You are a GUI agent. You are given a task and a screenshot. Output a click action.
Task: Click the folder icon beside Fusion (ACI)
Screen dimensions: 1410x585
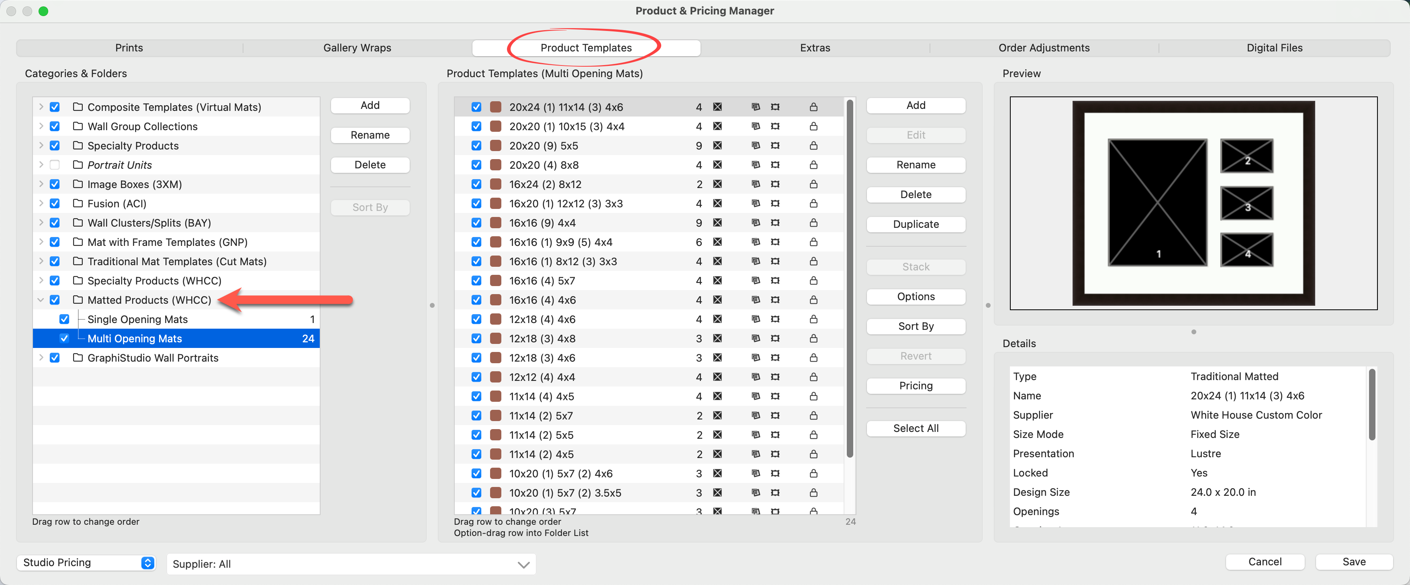coord(78,204)
